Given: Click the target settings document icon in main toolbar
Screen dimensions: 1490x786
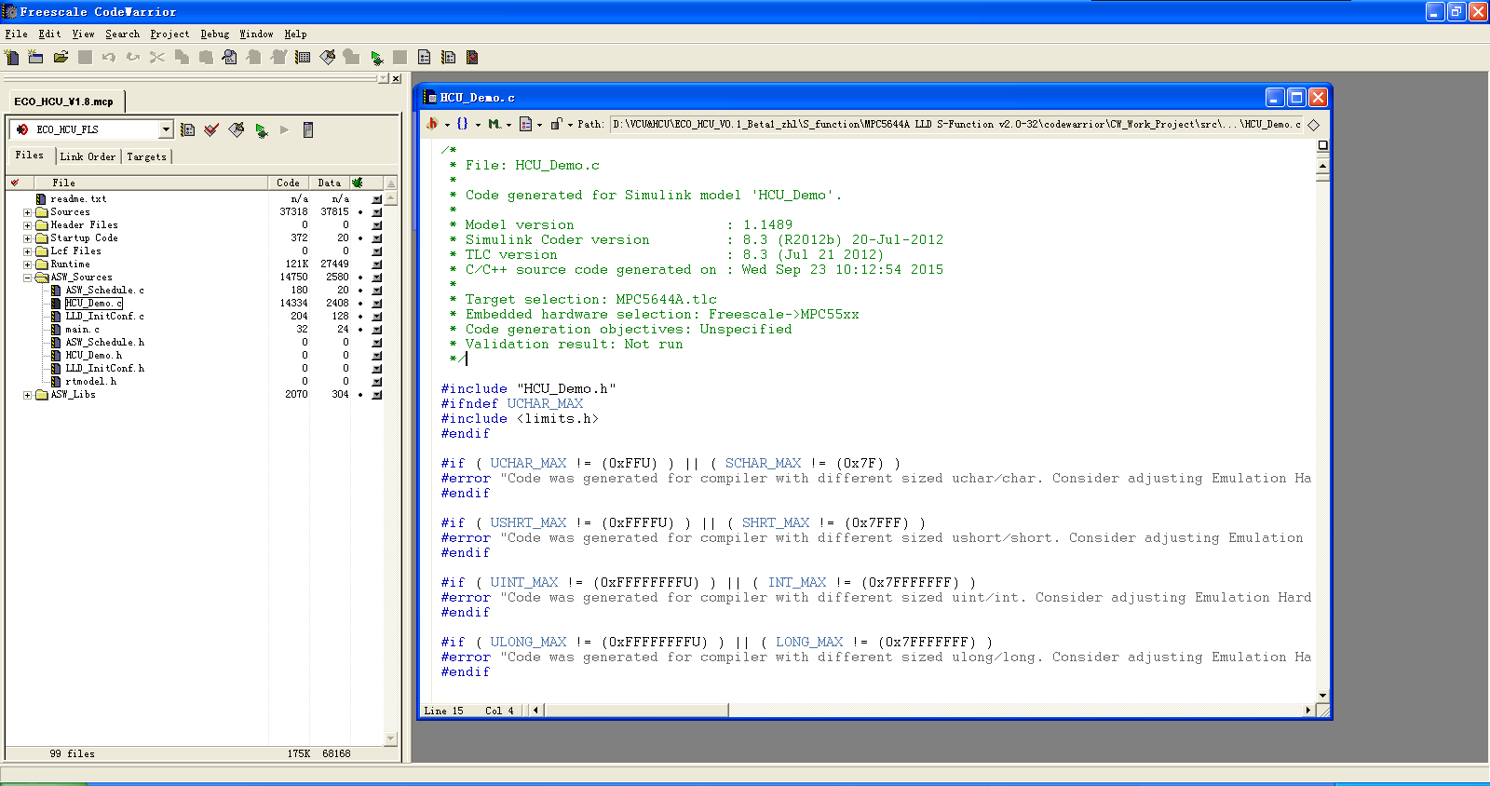Looking at the screenshot, I should (424, 58).
